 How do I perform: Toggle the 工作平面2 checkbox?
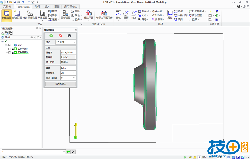10,52
